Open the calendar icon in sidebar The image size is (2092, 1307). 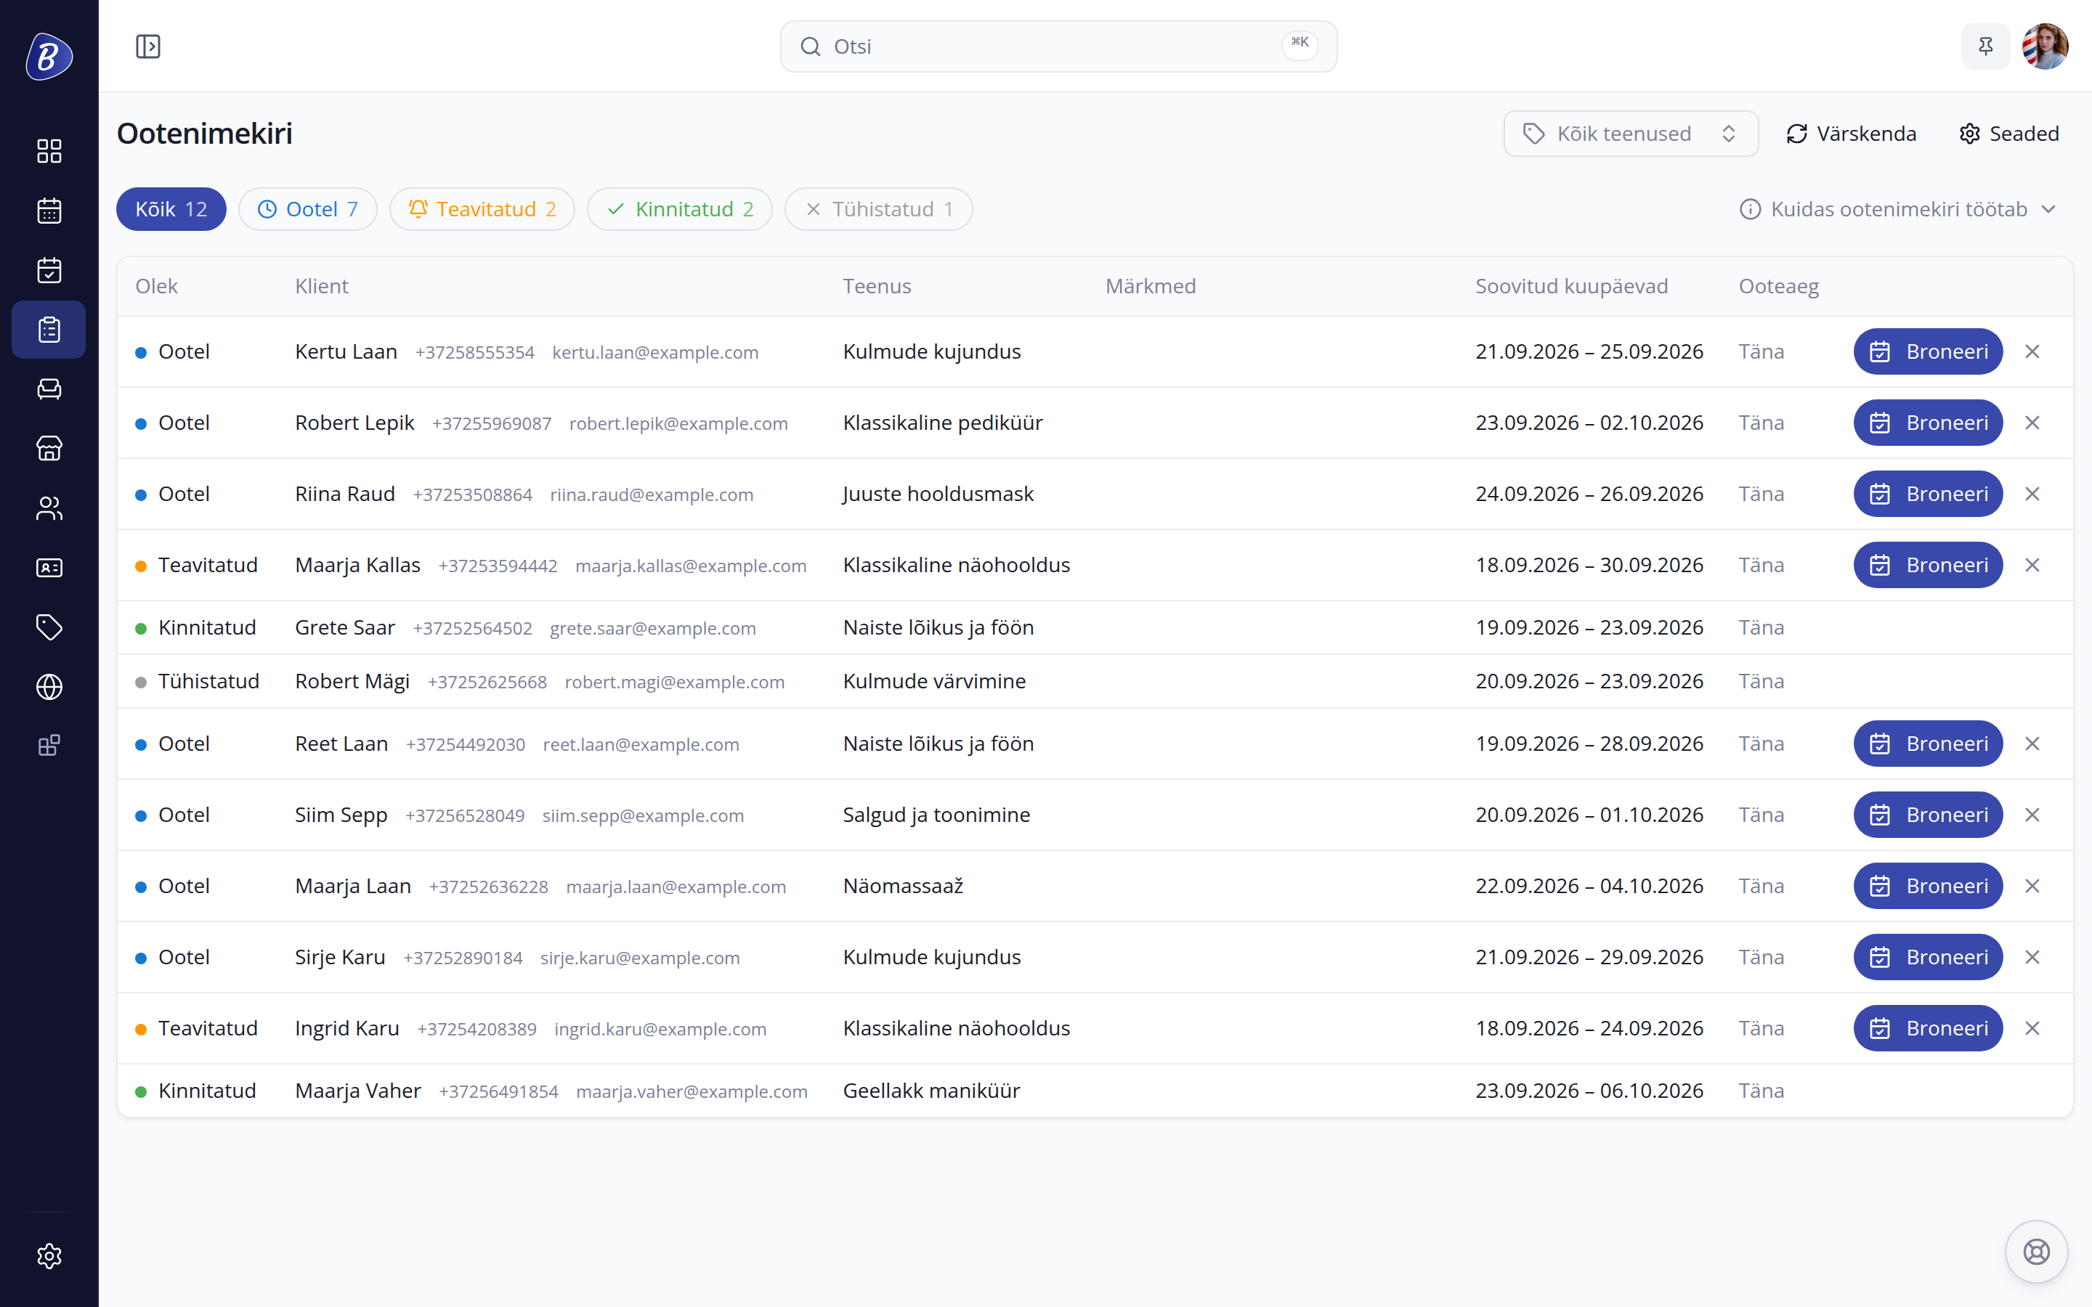[x=49, y=211]
